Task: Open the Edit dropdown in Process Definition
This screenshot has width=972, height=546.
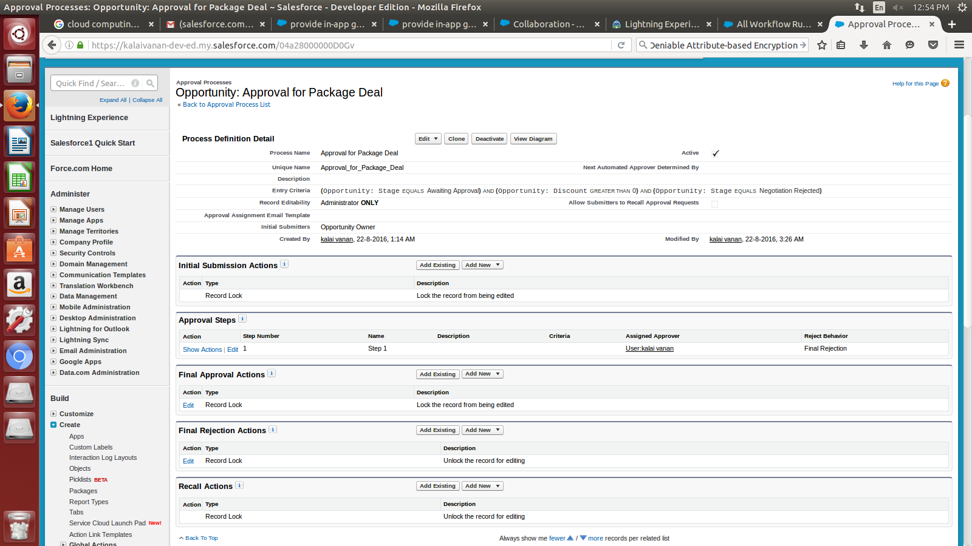Action: 428,139
